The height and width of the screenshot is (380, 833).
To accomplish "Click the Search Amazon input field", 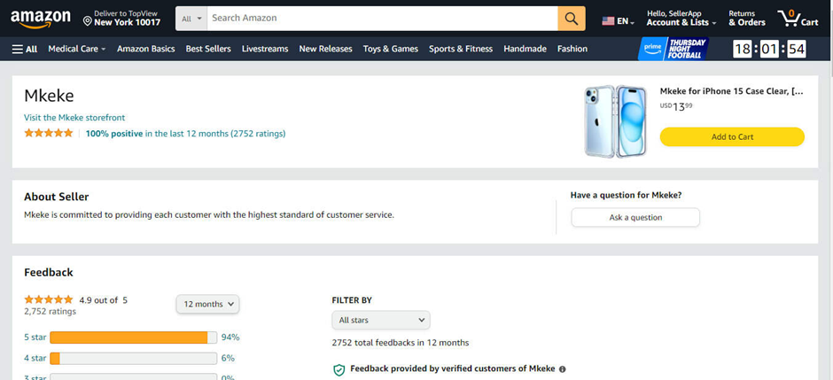I will [383, 19].
